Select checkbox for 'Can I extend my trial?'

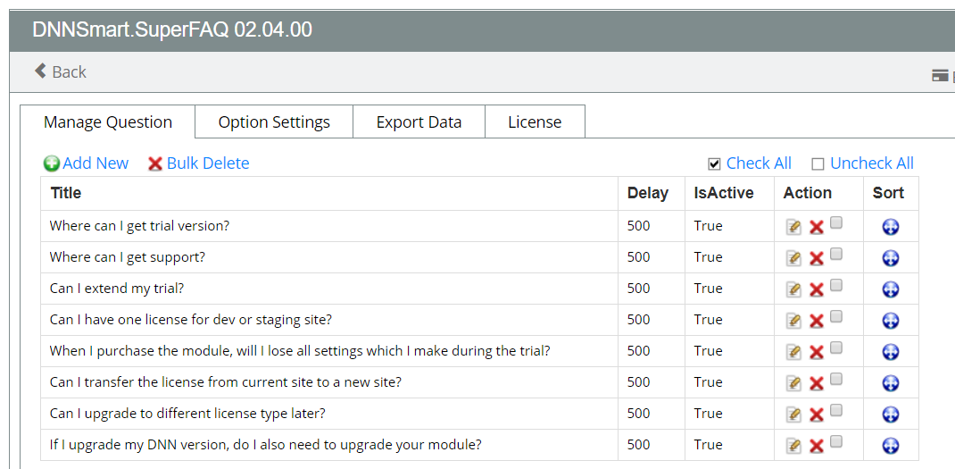click(x=836, y=285)
